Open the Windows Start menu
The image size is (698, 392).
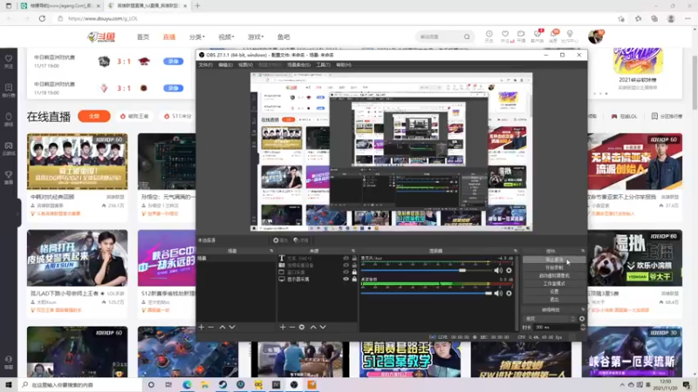pos(9,385)
